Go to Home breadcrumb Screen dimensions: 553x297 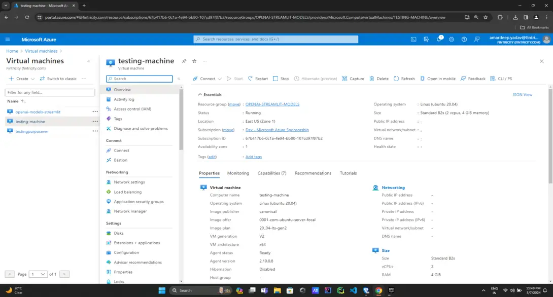click(12, 51)
